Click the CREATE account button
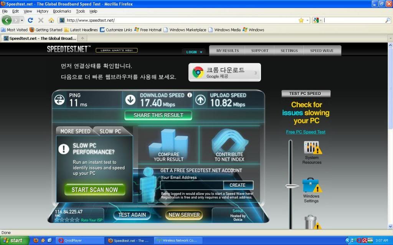The height and width of the screenshot is (245, 393). 238,185
